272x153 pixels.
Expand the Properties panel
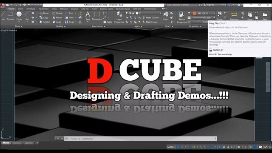[195, 26]
